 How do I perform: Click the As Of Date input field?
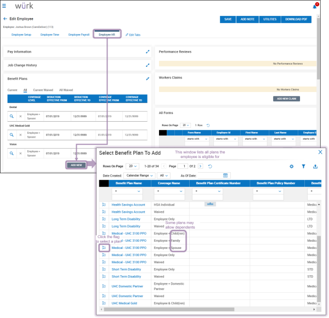(x=211, y=175)
